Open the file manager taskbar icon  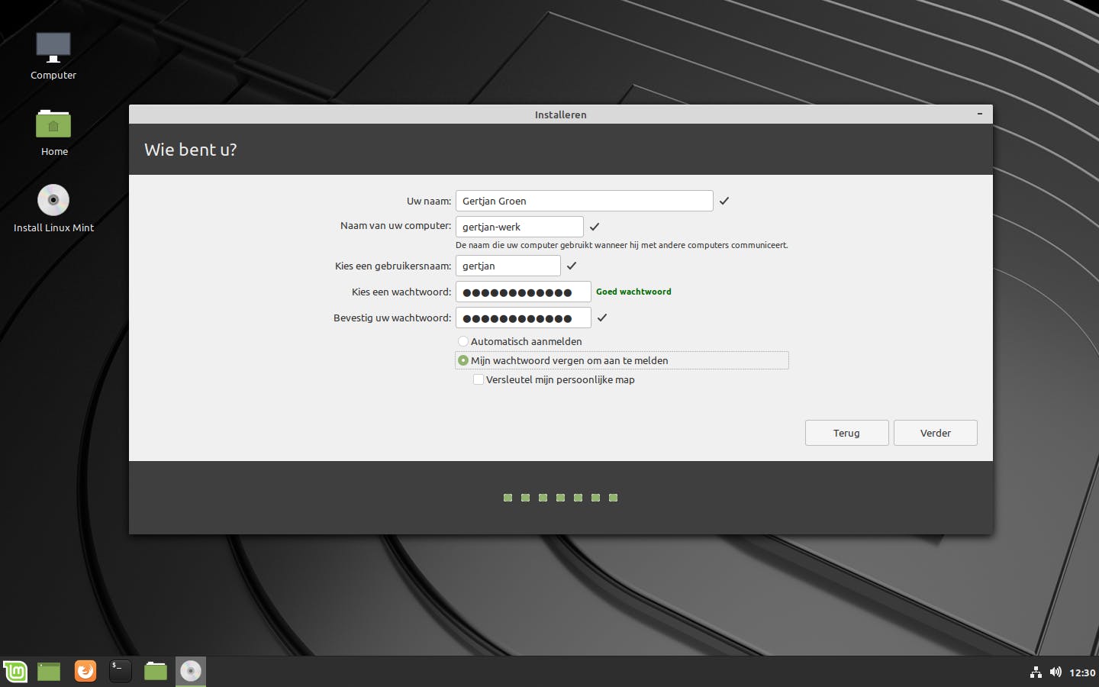[156, 671]
